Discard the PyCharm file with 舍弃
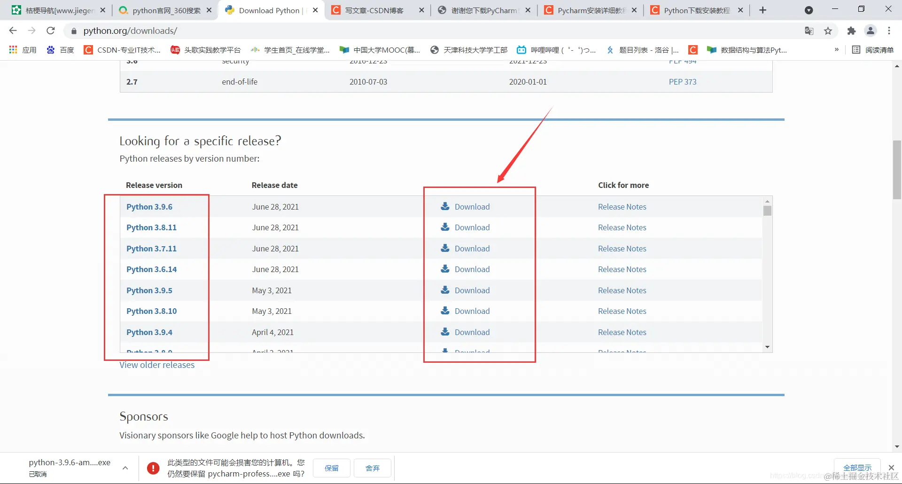Viewport: 902px width, 484px height. pyautogui.click(x=373, y=468)
